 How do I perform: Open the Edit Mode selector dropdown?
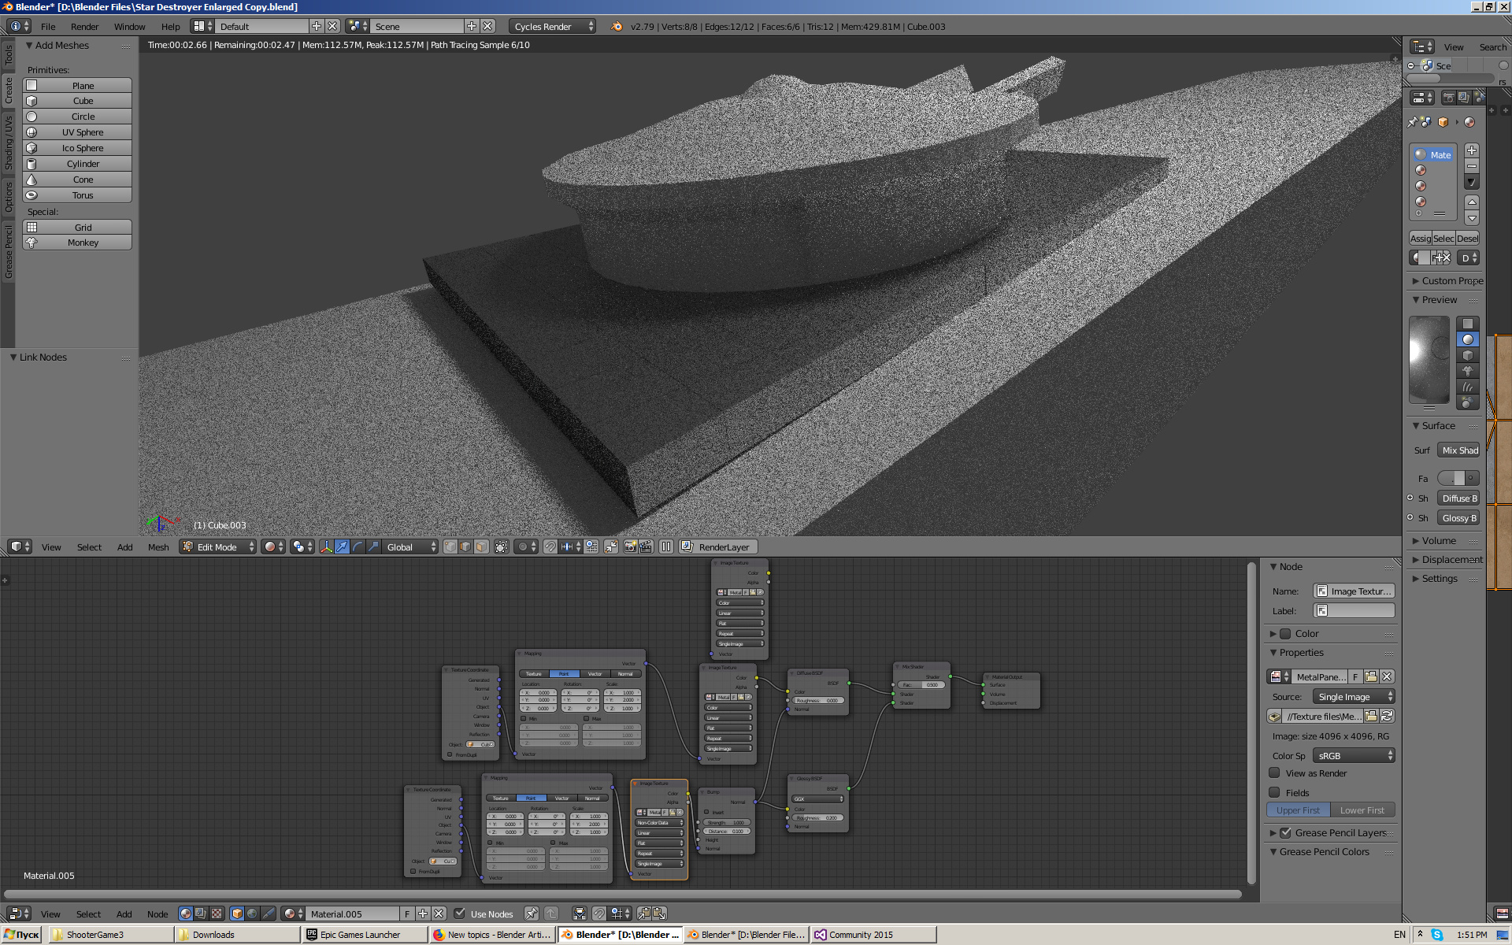pos(218,547)
